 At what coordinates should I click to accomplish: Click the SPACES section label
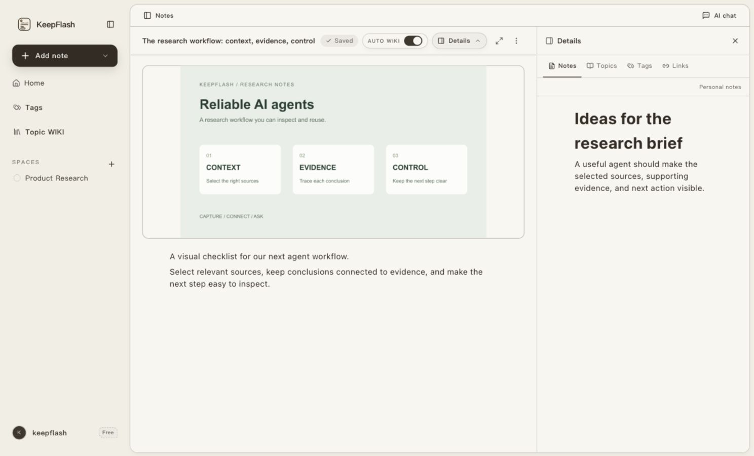[26, 162]
